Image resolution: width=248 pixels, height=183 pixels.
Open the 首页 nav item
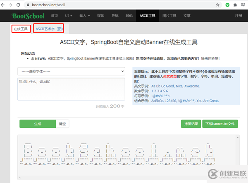coord(55,16)
